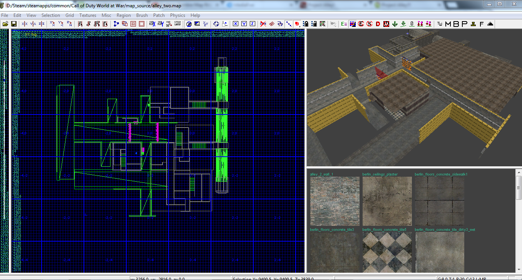Image resolution: width=522 pixels, height=280 pixels.
Task: Toggle the crossed-out S filter button
Action: tap(369, 24)
